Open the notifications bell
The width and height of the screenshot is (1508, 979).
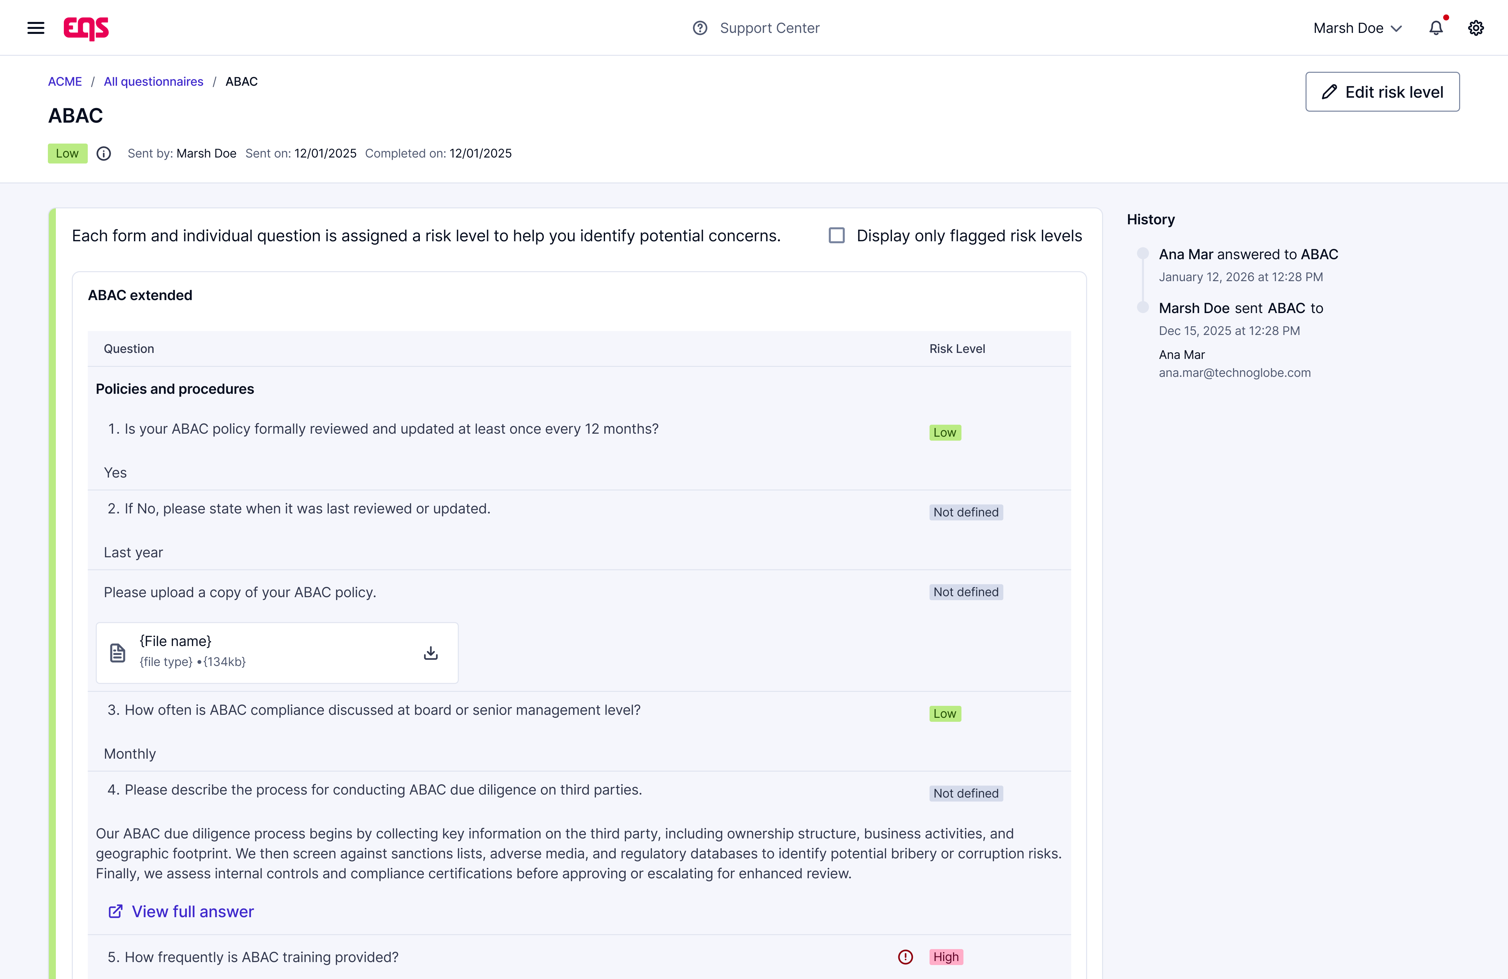tap(1436, 28)
